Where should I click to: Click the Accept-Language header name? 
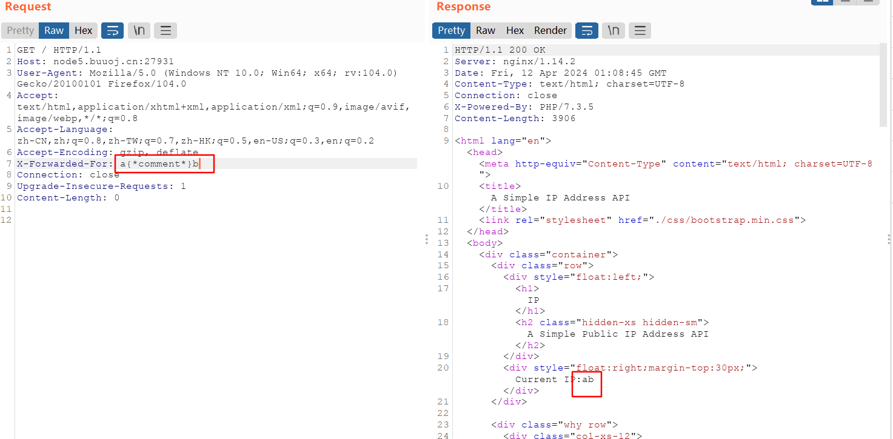pyautogui.click(x=65, y=130)
